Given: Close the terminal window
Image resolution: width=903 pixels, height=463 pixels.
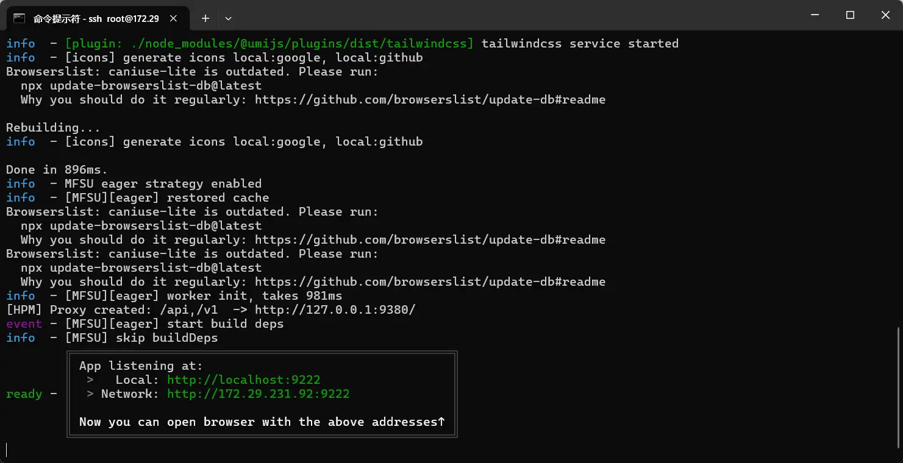Looking at the screenshot, I should 885,15.
